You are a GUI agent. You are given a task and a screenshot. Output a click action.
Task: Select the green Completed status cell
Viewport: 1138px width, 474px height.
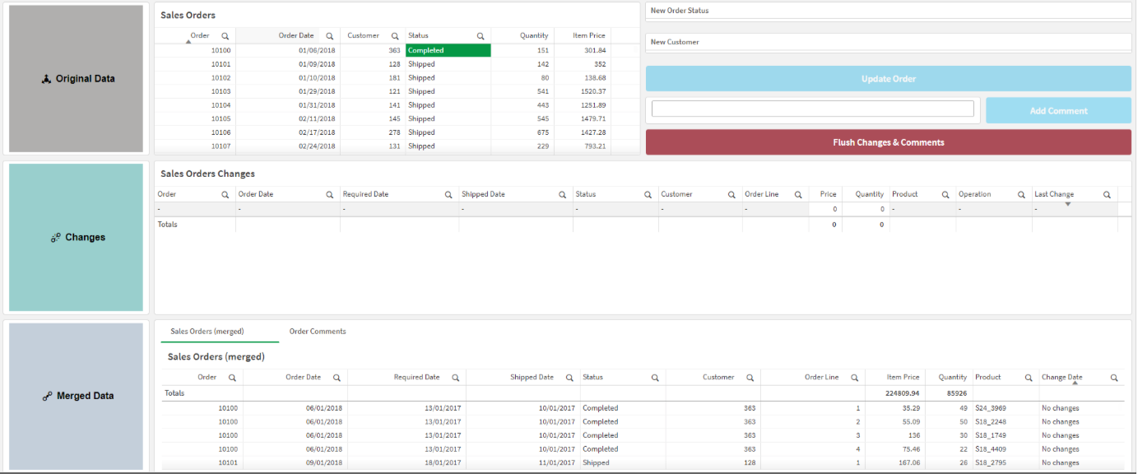pos(448,50)
